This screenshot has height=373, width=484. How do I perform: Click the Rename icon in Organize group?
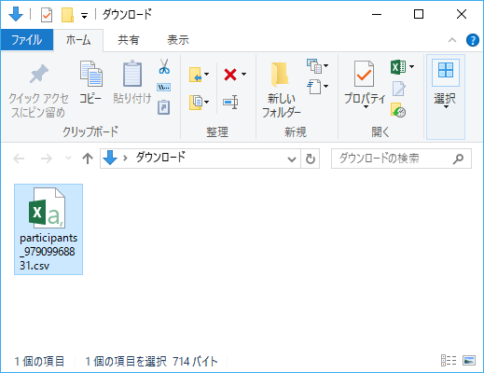pos(230,102)
